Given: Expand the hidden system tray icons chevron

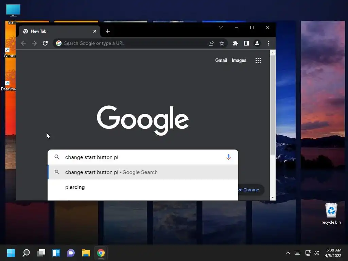Looking at the screenshot, I should tap(288, 253).
